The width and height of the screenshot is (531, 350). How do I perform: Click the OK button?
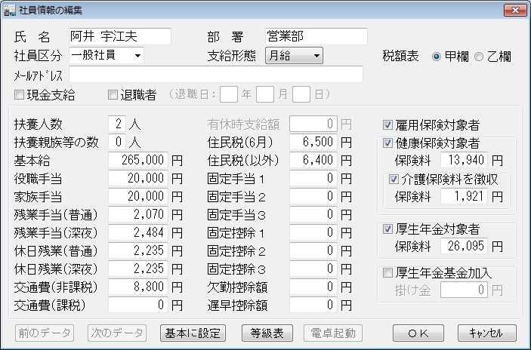tap(418, 333)
